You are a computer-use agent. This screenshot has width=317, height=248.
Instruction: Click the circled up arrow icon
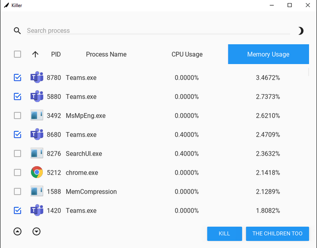pyautogui.click(x=17, y=232)
